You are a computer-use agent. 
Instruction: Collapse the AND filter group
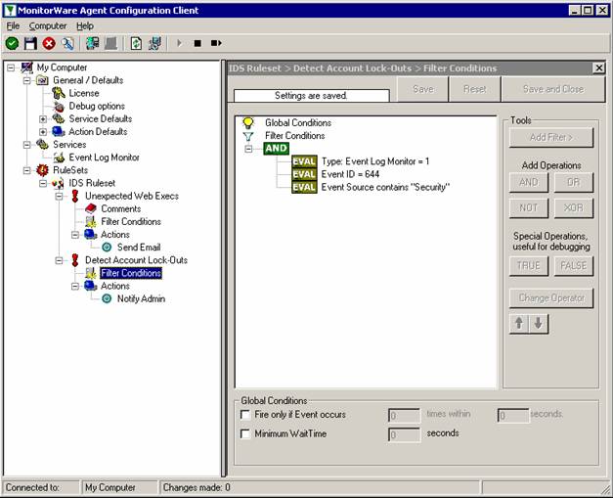(248, 149)
